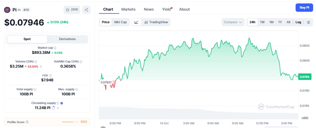Toggle Log scale on chart
316x128 pixels.
(298, 22)
